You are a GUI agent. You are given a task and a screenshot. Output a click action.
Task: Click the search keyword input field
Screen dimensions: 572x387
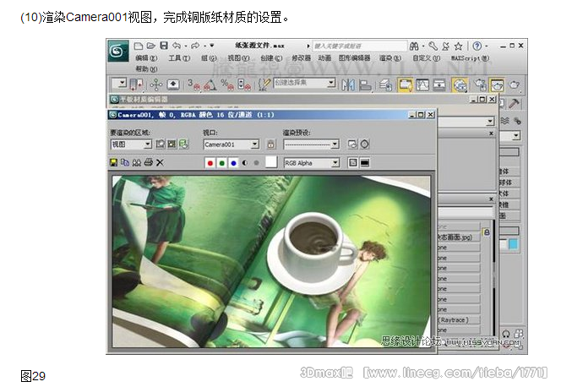pos(359,46)
